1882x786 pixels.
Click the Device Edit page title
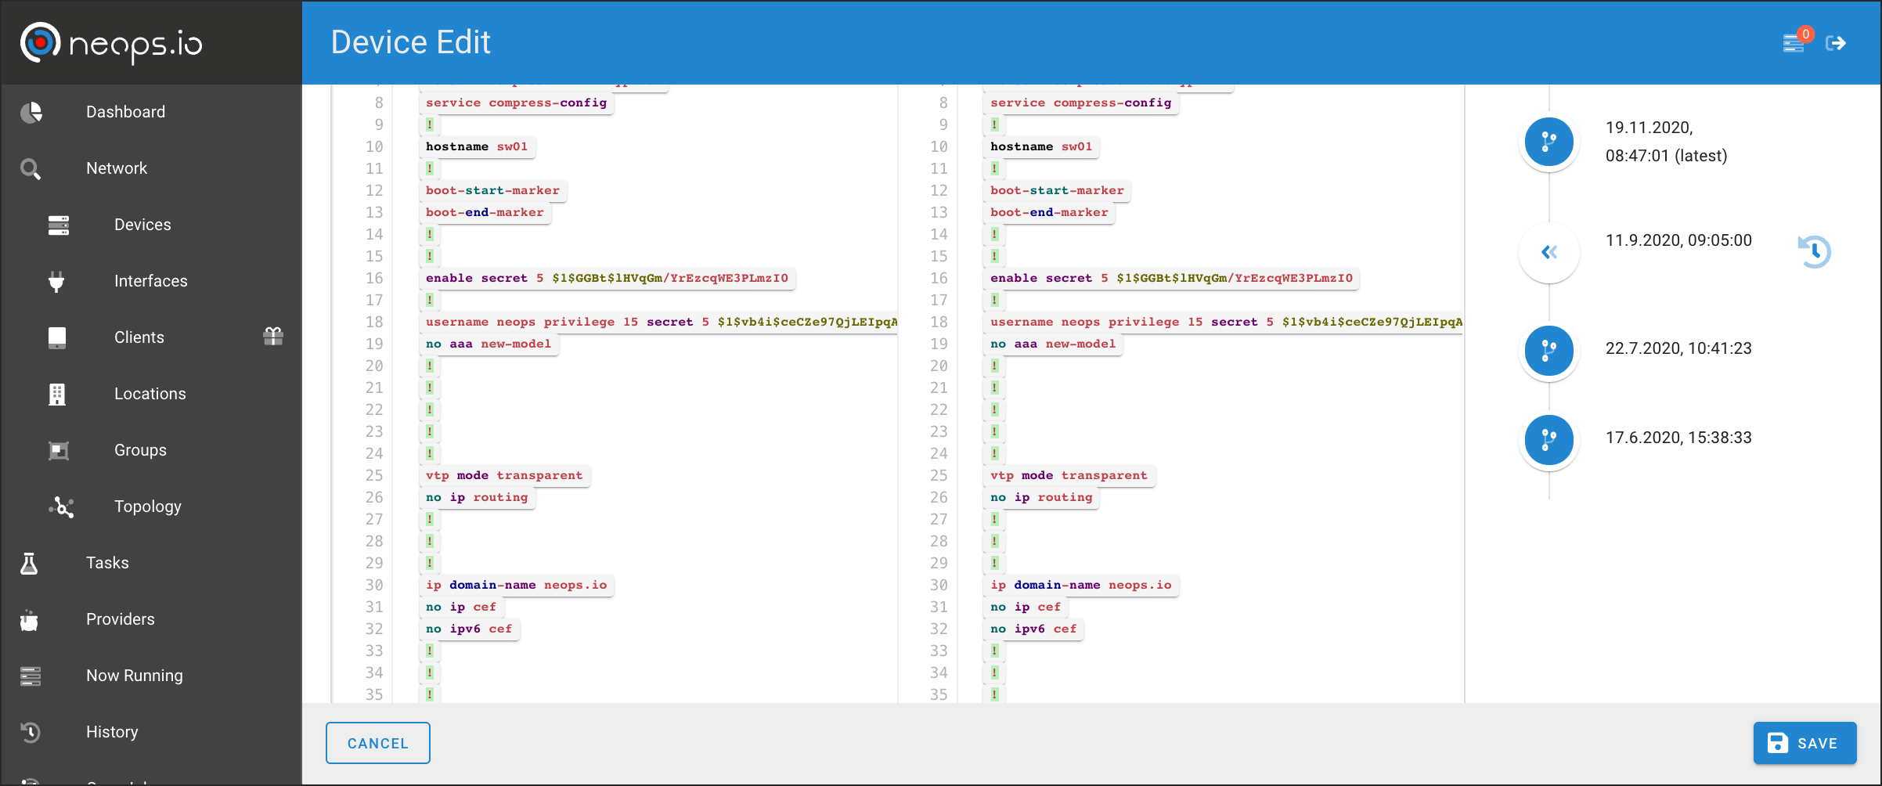(411, 42)
